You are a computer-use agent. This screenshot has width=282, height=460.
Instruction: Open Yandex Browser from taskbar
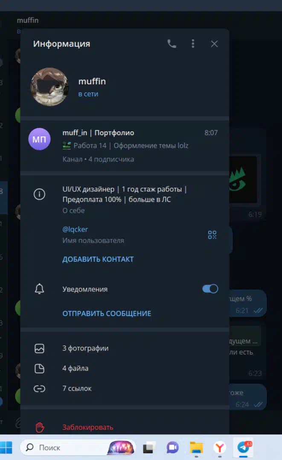tap(220, 448)
